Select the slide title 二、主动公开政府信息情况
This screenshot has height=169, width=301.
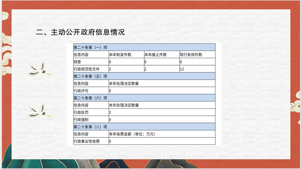pyautogui.click(x=80, y=32)
